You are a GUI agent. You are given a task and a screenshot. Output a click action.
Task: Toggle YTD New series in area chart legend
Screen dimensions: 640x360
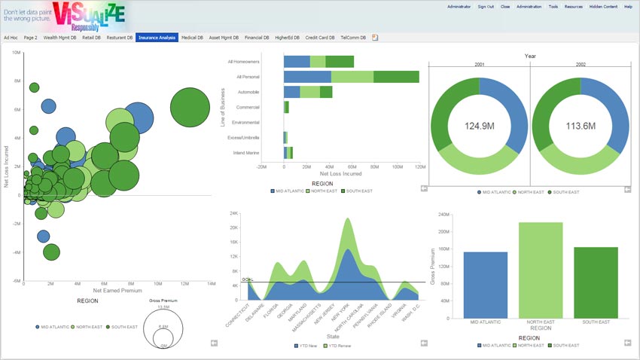[x=303, y=346]
